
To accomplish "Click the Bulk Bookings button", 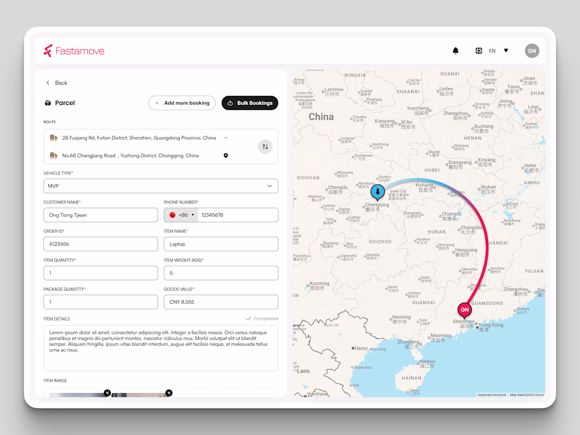I will [250, 103].
